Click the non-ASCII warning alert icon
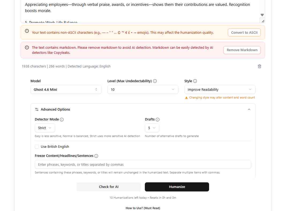The height and width of the screenshot is (211, 287). (x=27, y=31)
